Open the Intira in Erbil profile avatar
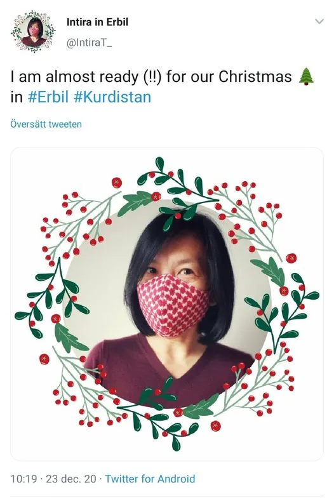The image size is (334, 499). pos(33,31)
